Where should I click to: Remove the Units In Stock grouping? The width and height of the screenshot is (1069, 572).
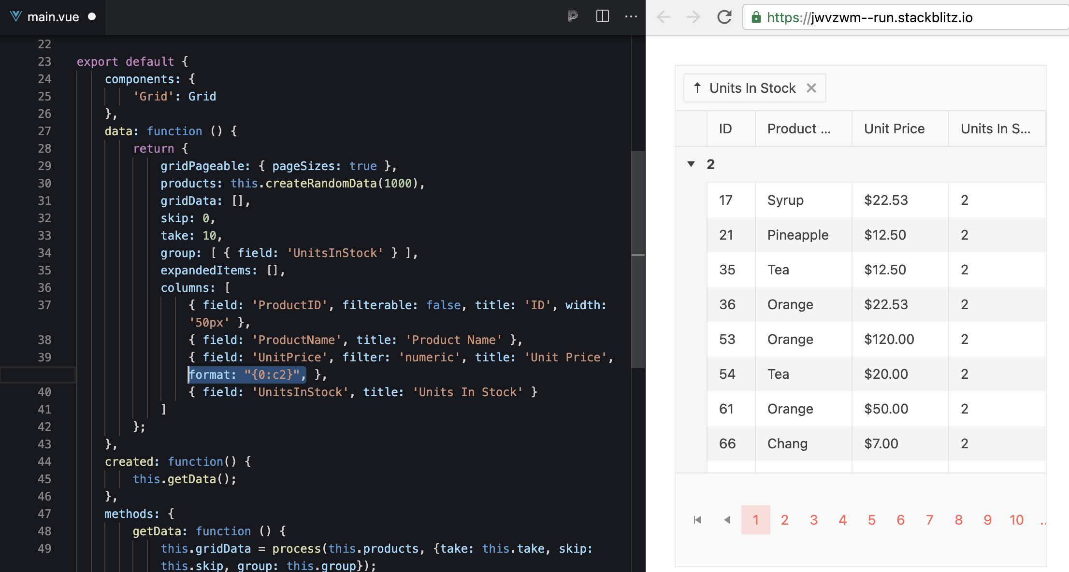811,88
